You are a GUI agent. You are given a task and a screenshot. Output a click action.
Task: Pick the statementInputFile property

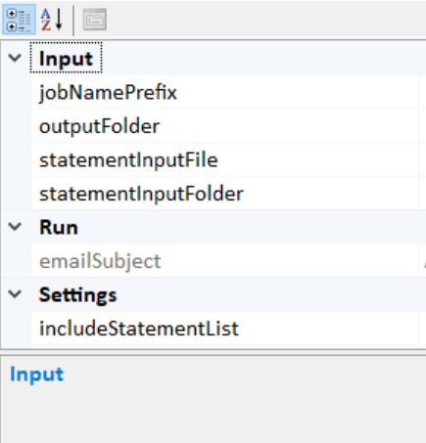pos(224,160)
